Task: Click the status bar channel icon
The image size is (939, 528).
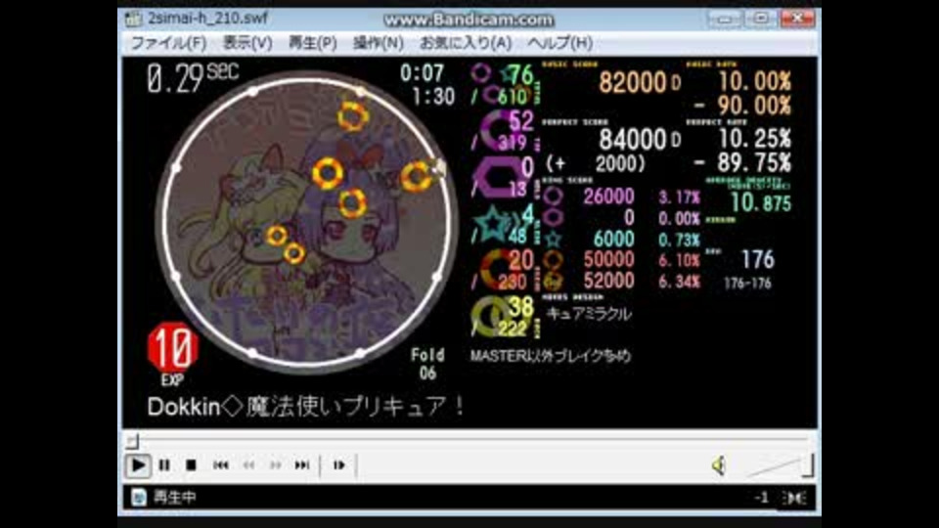Action: 794,498
